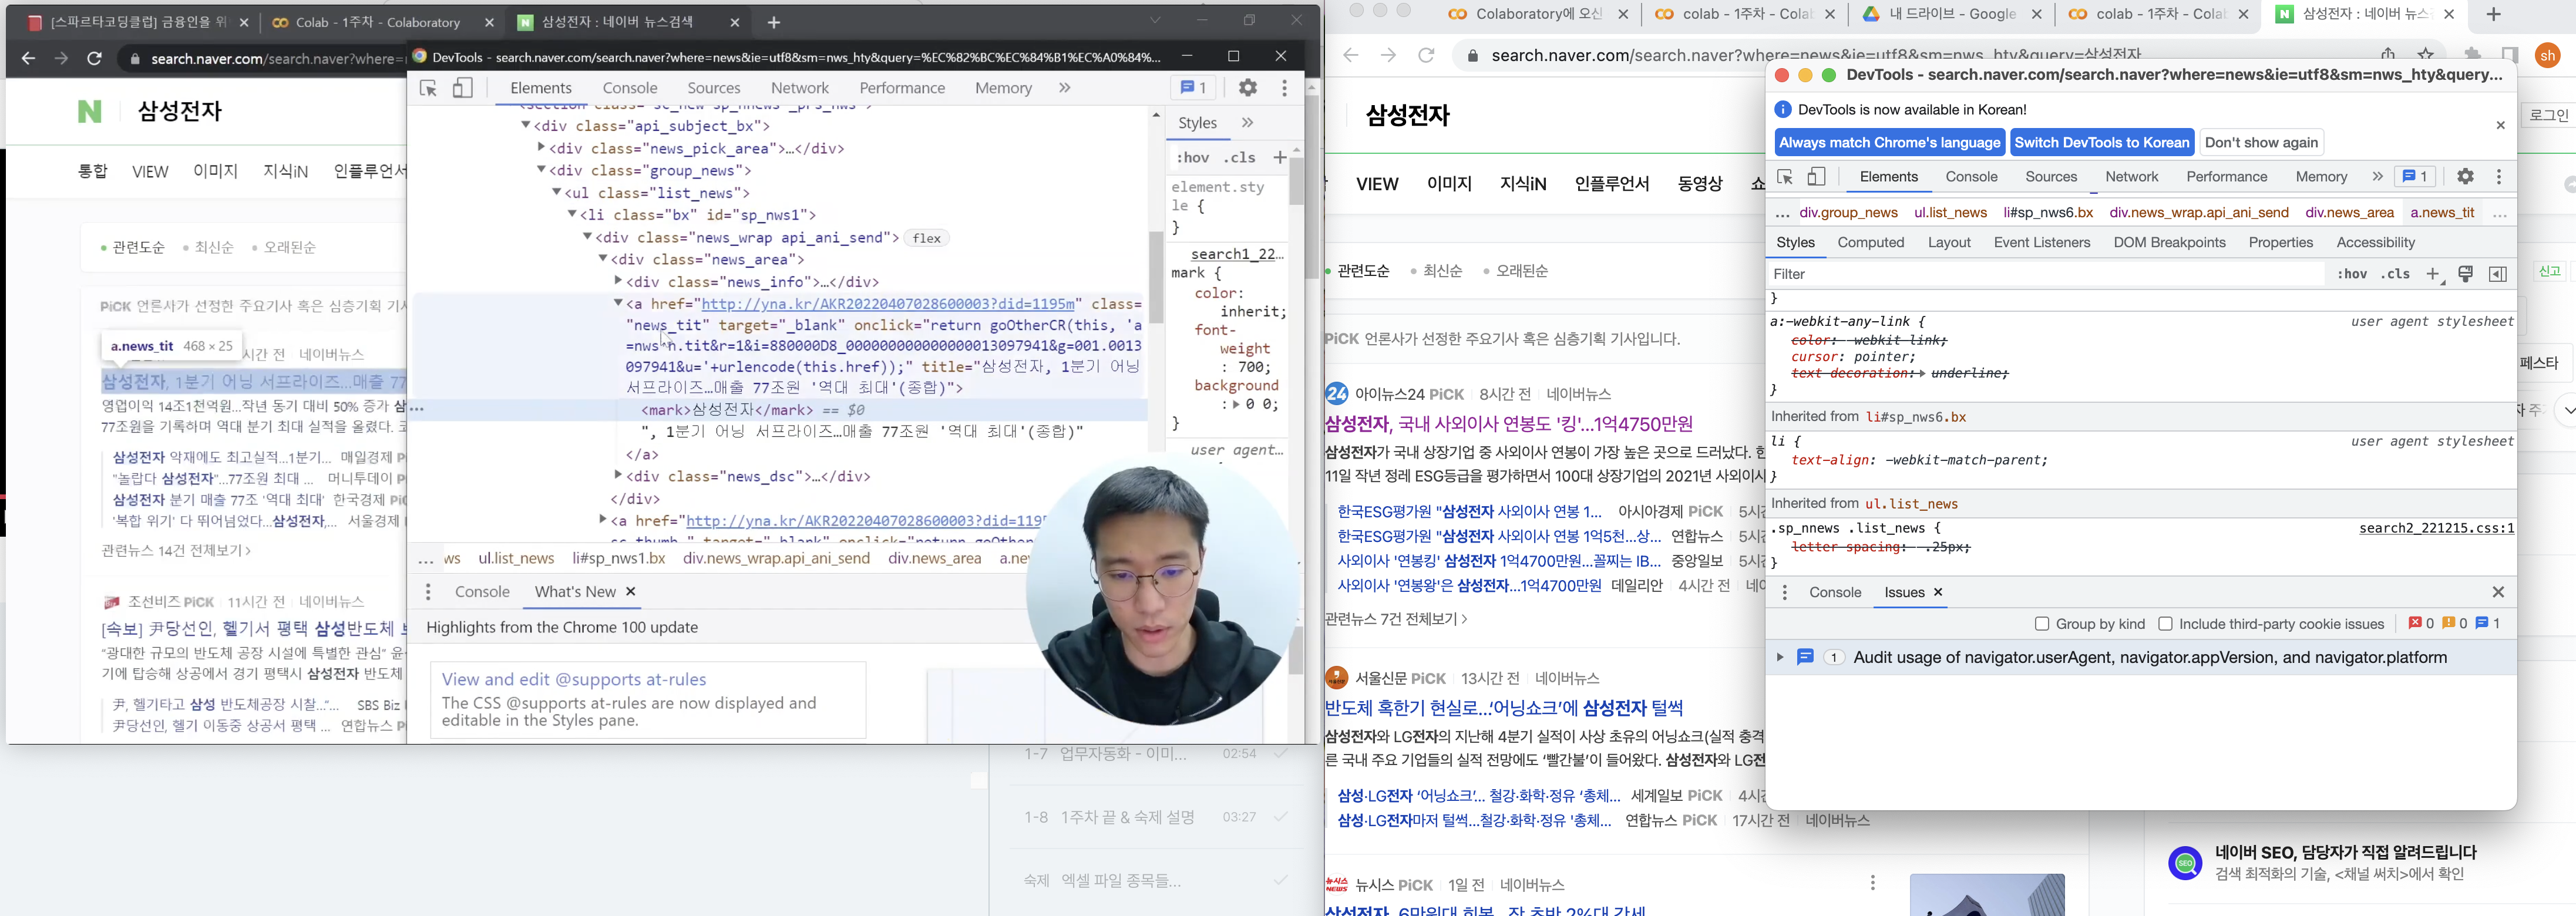Toggle :hov element state in right DevTools
The height and width of the screenshot is (916, 2576).
coord(2352,274)
